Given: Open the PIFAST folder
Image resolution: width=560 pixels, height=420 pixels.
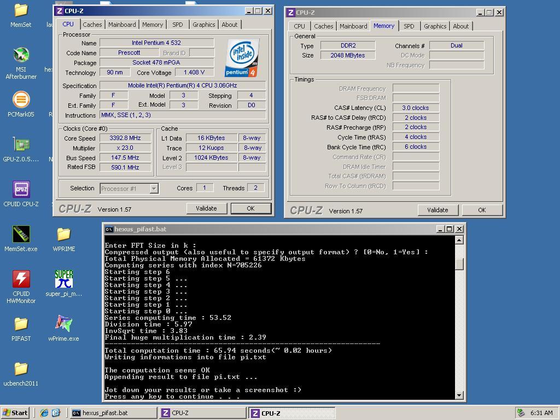Looking at the screenshot, I should click(x=21, y=329).
